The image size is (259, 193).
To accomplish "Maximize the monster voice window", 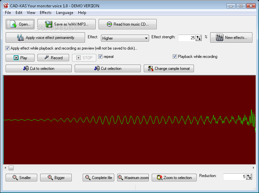I will tap(241, 6).
